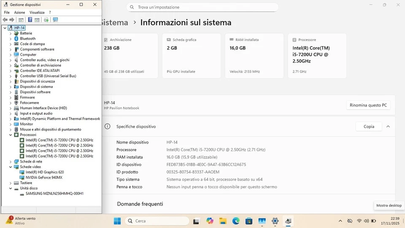The width and height of the screenshot is (405, 228).
Task: Click the update driver toolbar icon with green arrow
Action: click(x=46, y=20)
